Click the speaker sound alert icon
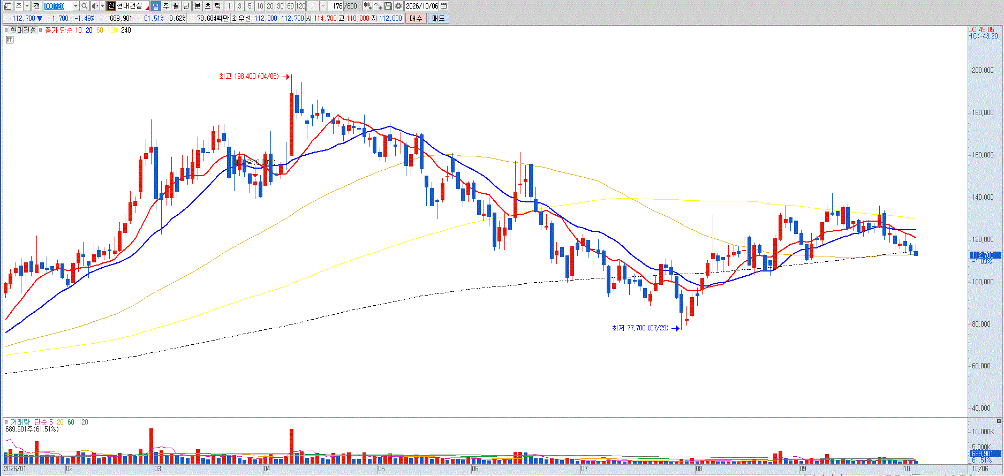The width and height of the screenshot is (1004, 476). click(x=95, y=6)
